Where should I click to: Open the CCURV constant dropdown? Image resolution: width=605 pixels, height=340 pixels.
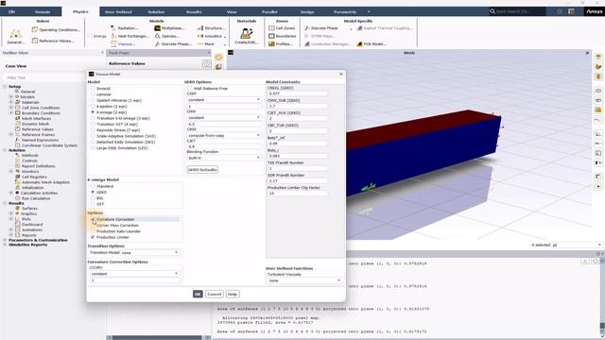point(134,274)
